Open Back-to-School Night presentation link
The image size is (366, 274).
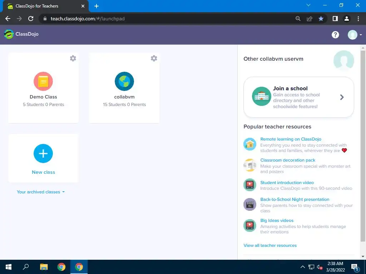coord(295,199)
